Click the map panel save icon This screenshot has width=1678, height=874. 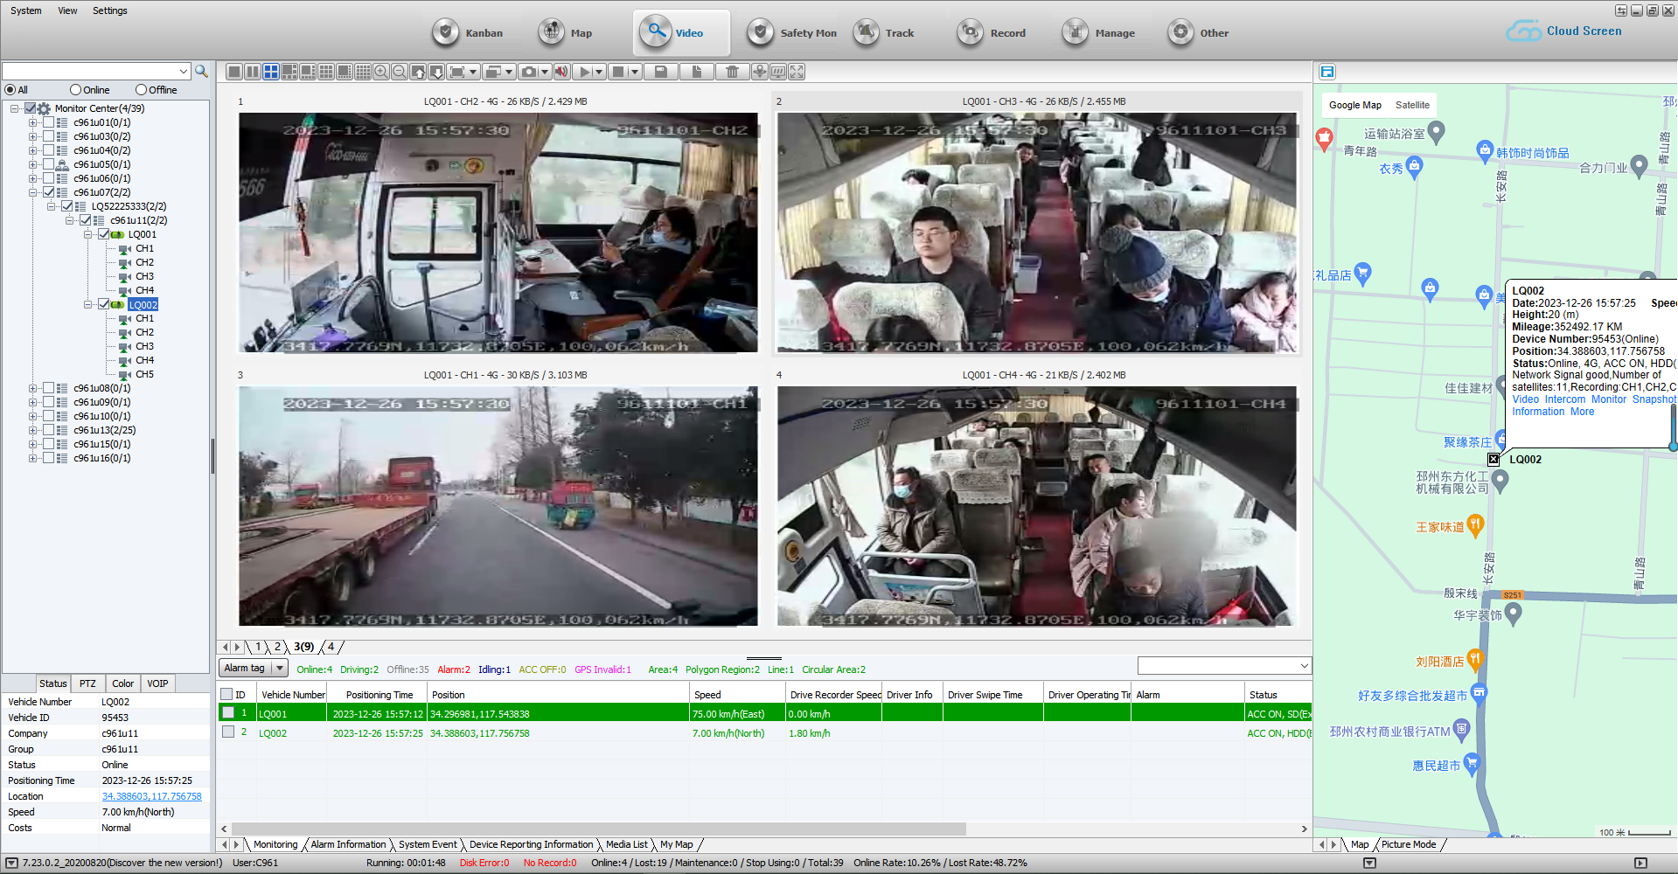pyautogui.click(x=1327, y=72)
